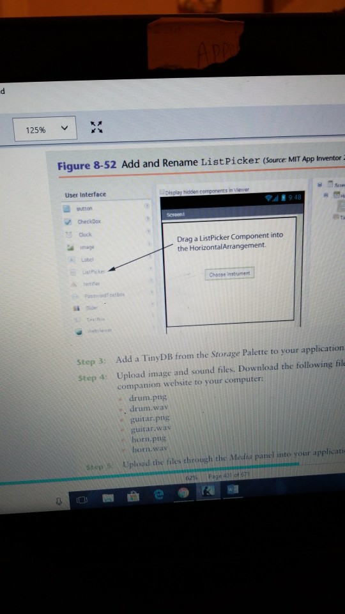Click the help icon beside Clock
The image size is (345, 614).
tap(149, 232)
